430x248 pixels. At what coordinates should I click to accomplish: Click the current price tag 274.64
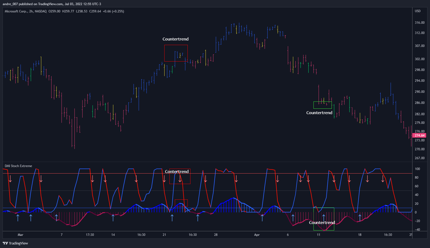point(419,135)
